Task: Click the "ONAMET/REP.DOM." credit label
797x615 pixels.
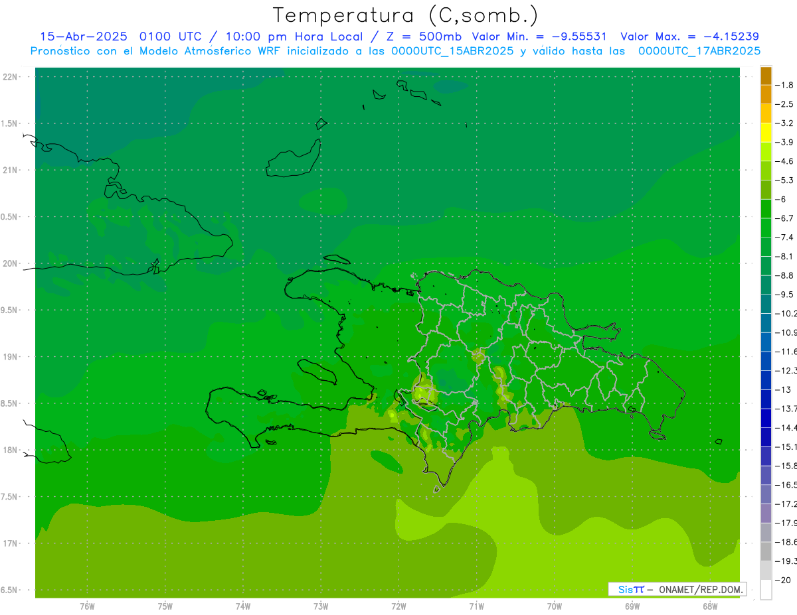Action: [x=699, y=590]
